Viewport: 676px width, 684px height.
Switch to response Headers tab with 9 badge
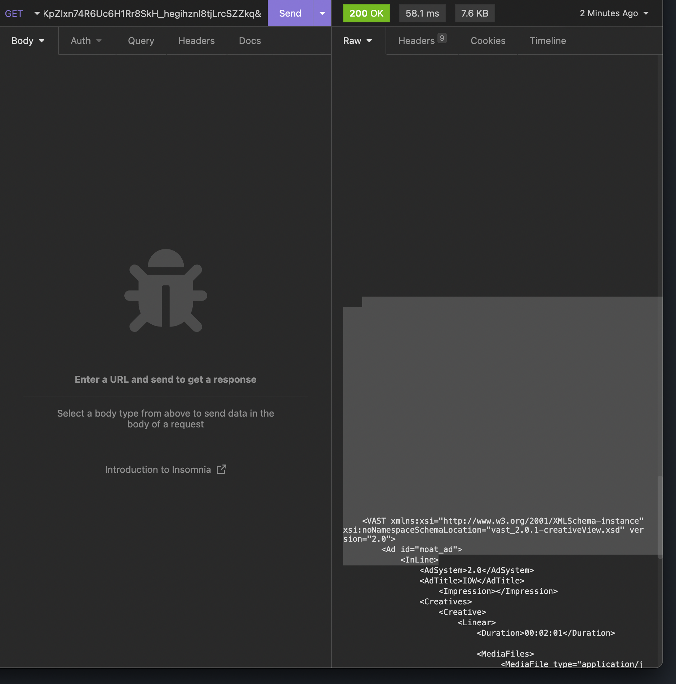click(x=422, y=41)
